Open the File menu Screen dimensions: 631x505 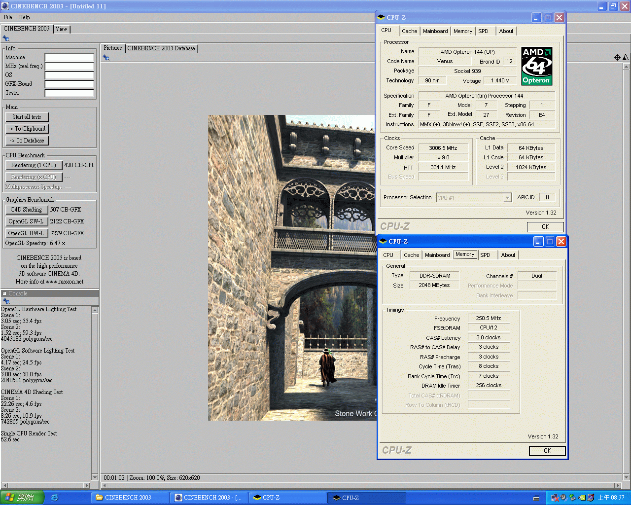click(x=8, y=17)
